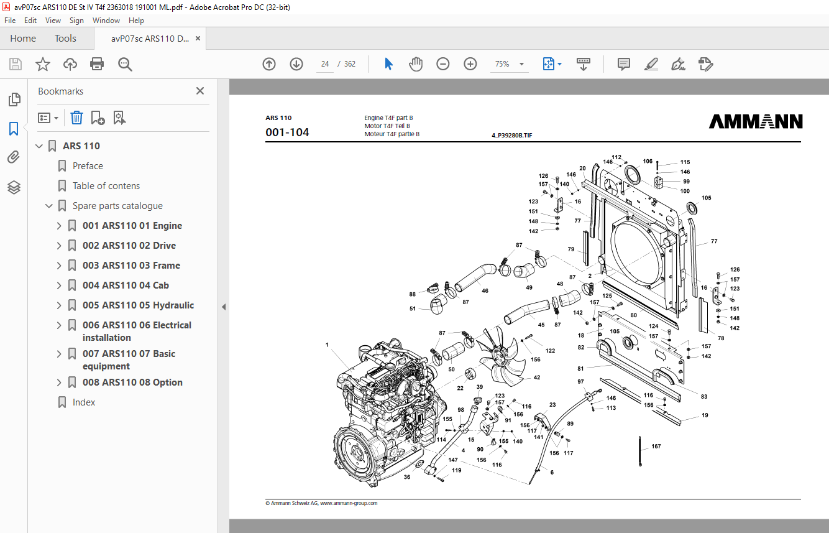Open the attachments paperclip panel
Screen dimensions: 829x533
[x=14, y=157]
